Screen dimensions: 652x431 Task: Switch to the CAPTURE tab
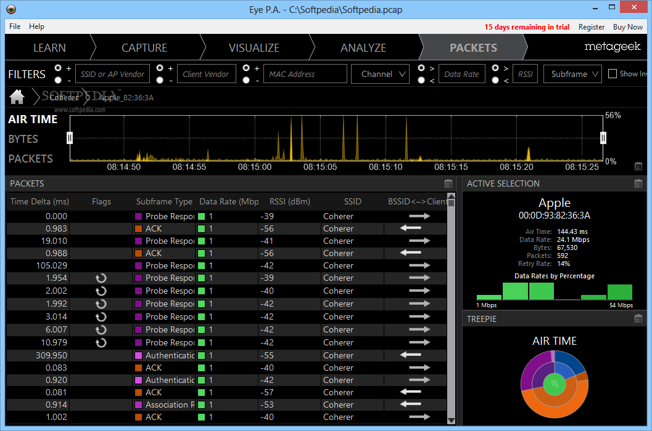144,48
